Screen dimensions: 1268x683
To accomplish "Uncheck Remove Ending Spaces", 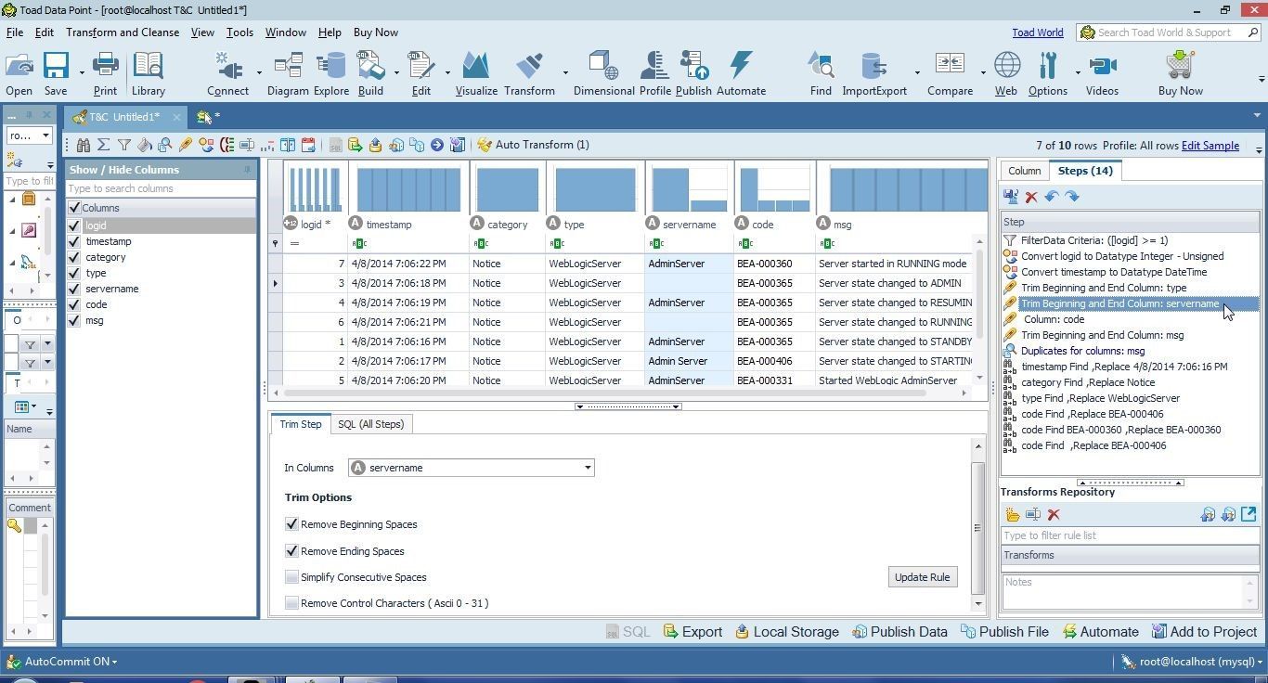I will point(291,551).
